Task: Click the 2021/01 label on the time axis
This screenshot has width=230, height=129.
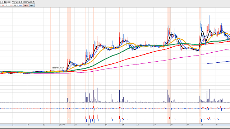Action: click(62, 125)
